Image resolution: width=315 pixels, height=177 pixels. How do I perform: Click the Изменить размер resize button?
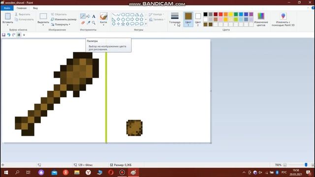[x=63, y=20]
